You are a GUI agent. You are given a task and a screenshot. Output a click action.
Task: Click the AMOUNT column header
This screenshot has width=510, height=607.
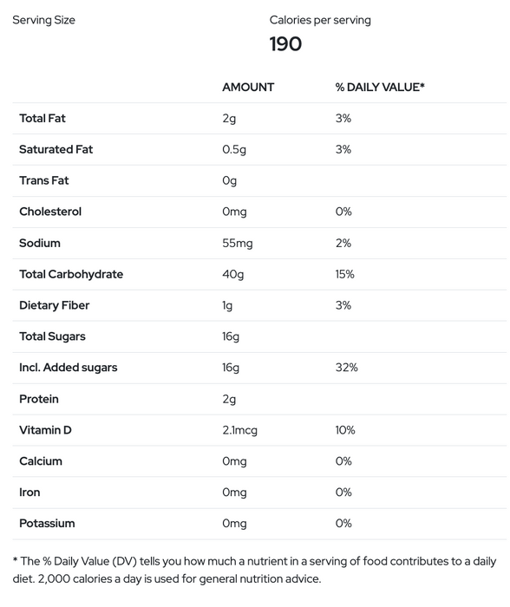pyautogui.click(x=248, y=87)
